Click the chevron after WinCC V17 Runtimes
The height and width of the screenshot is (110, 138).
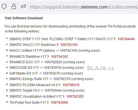57,45
